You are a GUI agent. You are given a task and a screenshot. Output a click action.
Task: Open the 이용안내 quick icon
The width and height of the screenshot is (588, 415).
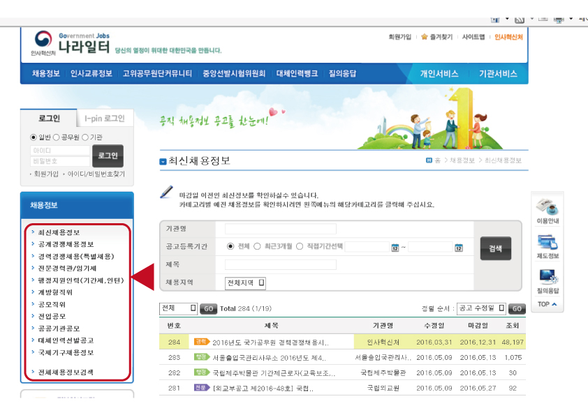pyautogui.click(x=547, y=207)
